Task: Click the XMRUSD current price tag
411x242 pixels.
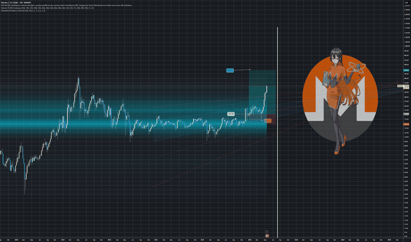Action: coord(403,86)
